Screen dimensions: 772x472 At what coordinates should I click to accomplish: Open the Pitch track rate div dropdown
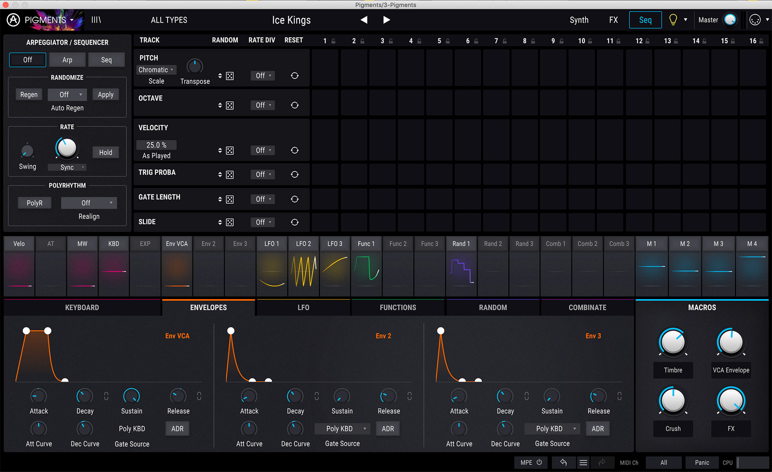[263, 76]
